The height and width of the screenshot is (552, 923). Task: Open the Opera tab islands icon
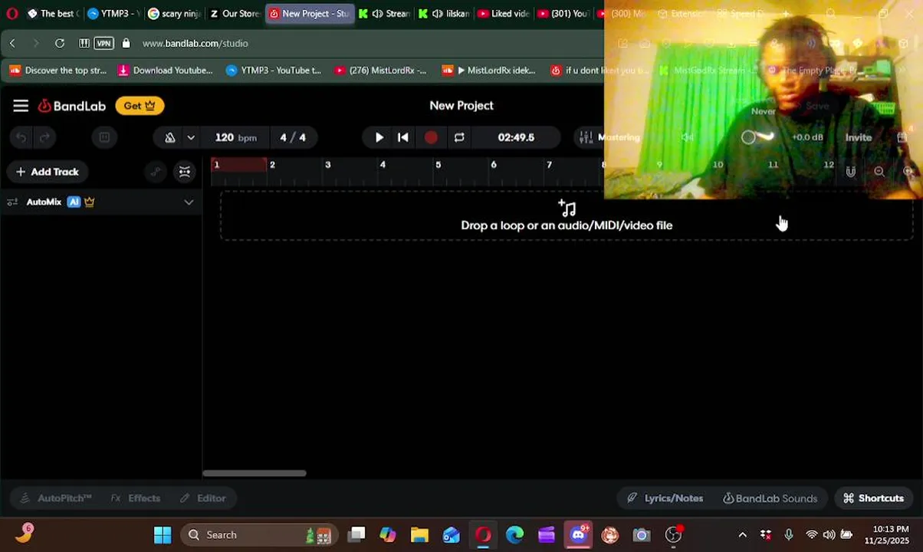84,44
